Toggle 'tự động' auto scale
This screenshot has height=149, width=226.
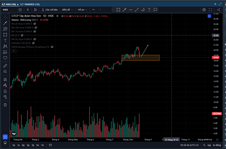point(217,145)
